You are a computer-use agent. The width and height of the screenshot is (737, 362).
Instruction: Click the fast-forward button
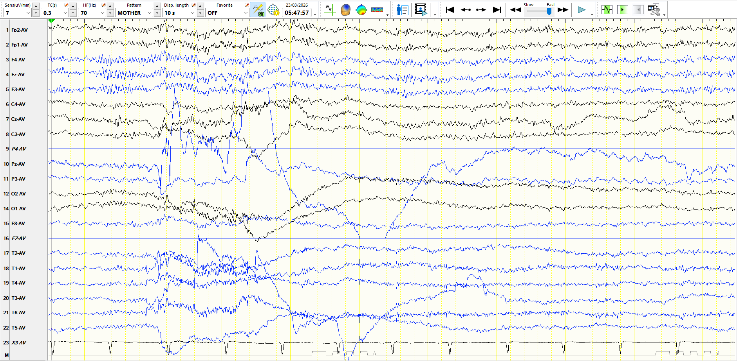click(563, 10)
